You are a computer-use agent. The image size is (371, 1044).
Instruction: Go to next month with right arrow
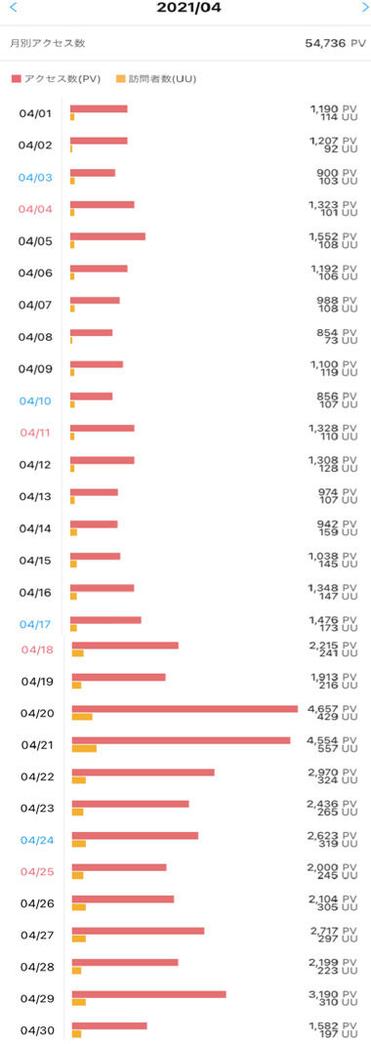coord(363,7)
